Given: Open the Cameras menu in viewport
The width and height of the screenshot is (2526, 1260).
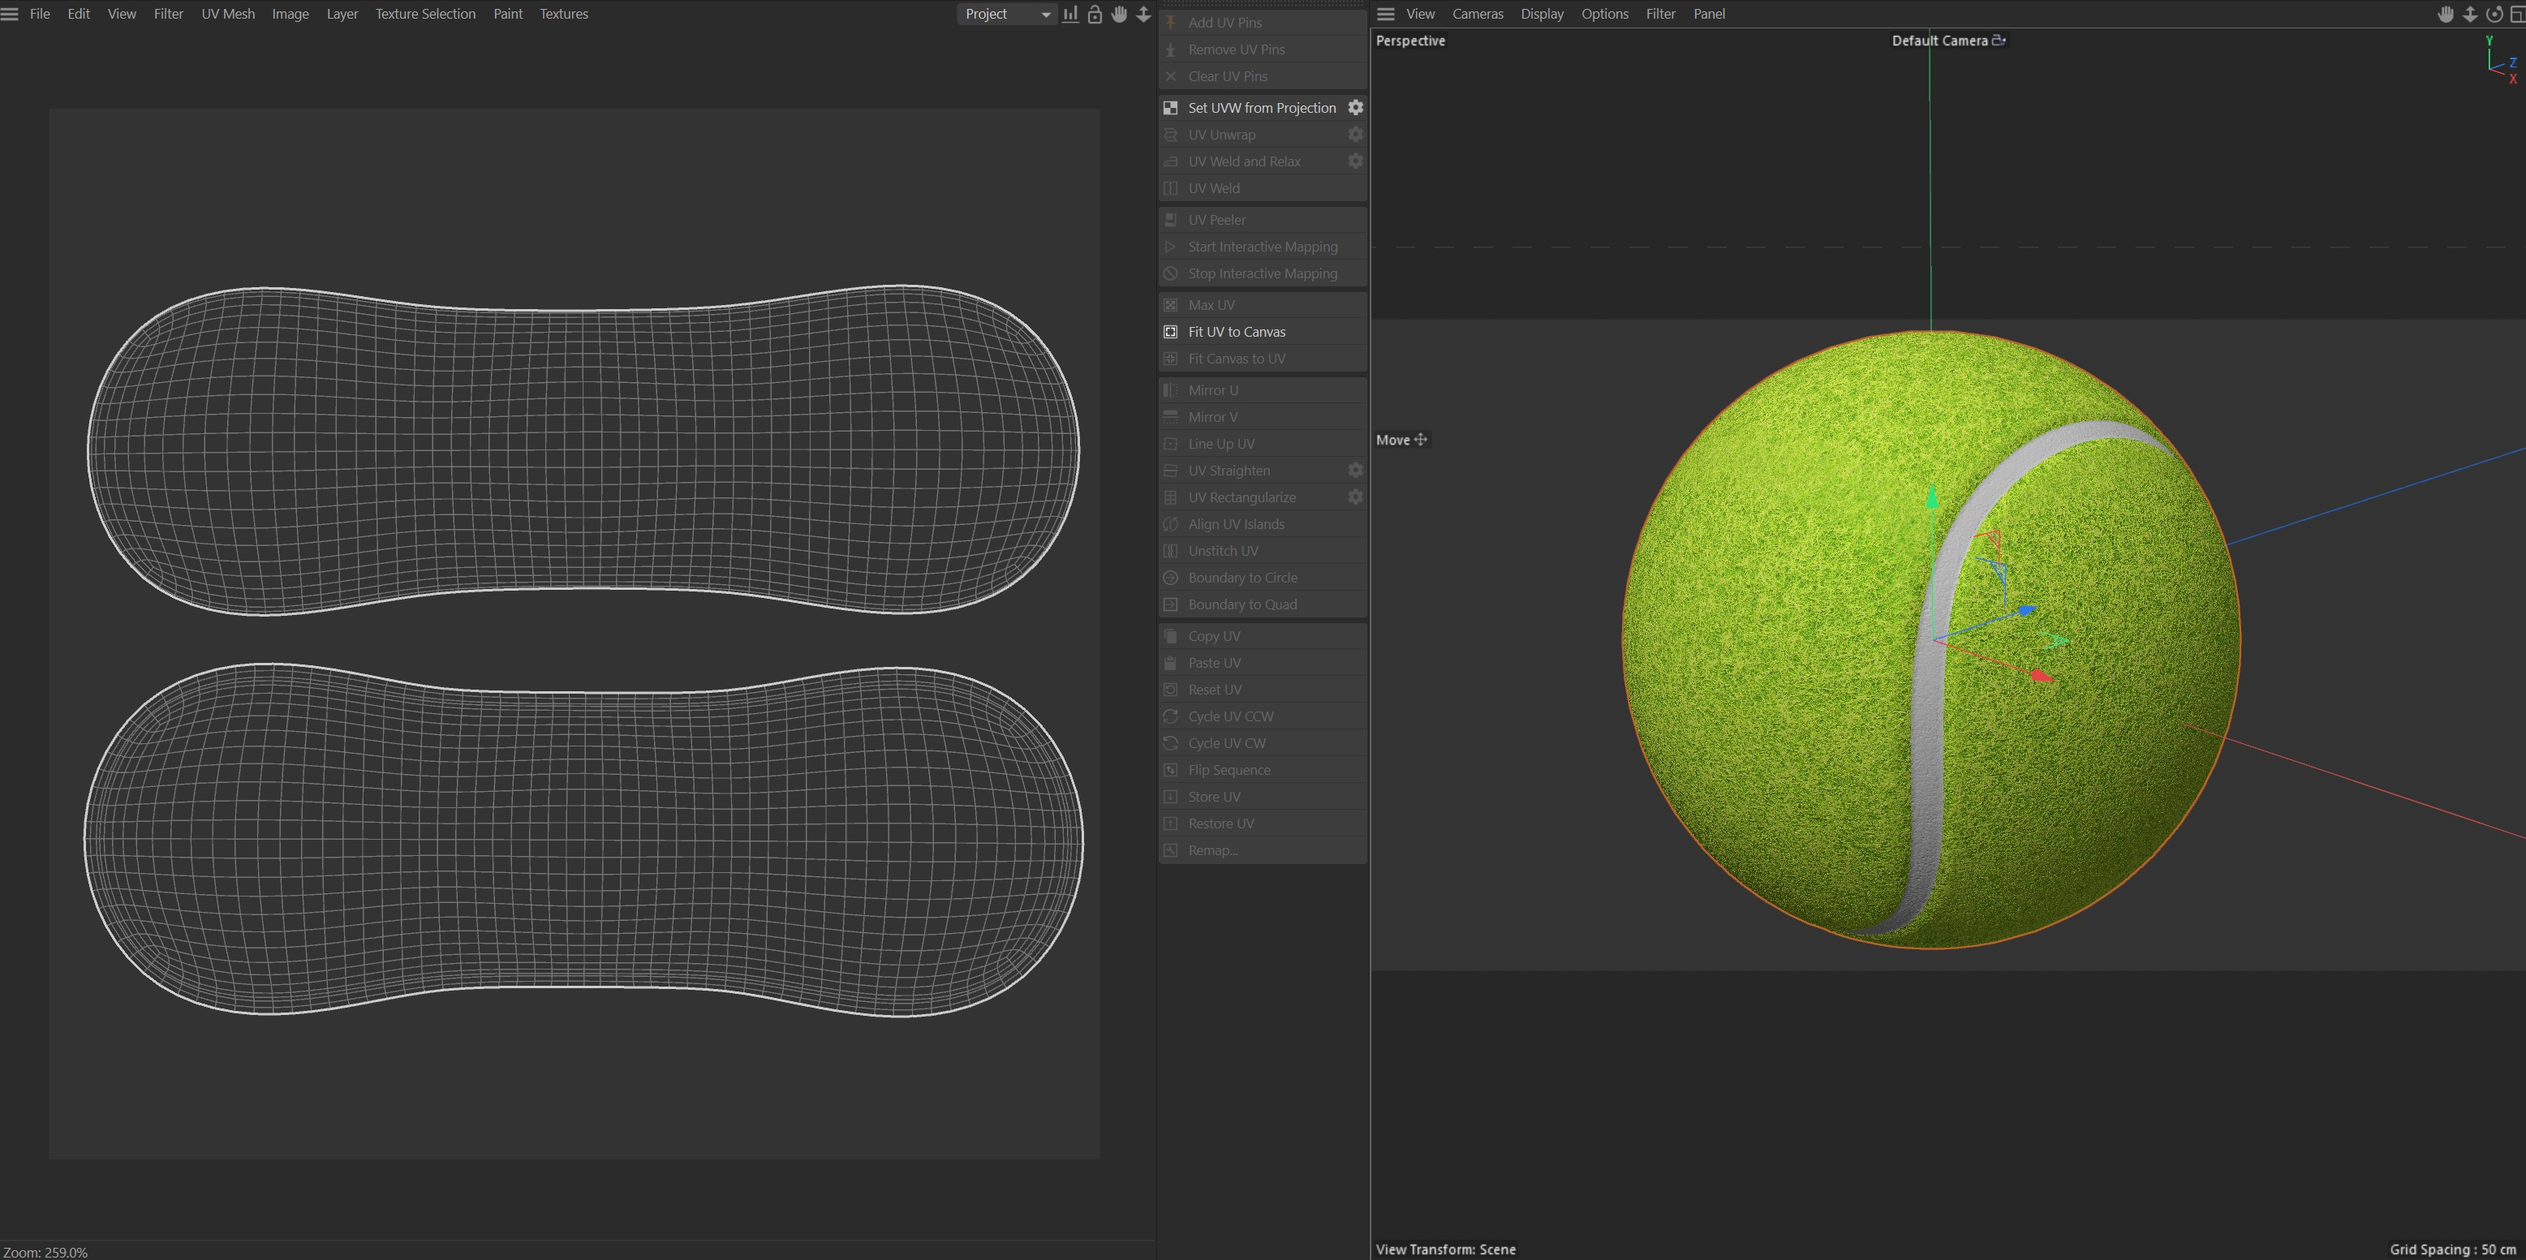Looking at the screenshot, I should pos(1477,14).
